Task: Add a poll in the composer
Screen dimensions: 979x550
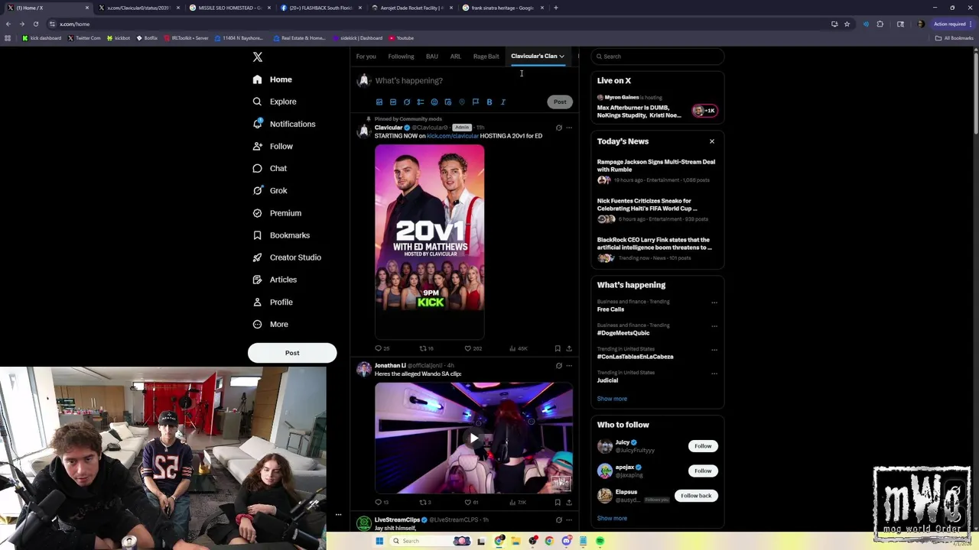Action: (421, 102)
